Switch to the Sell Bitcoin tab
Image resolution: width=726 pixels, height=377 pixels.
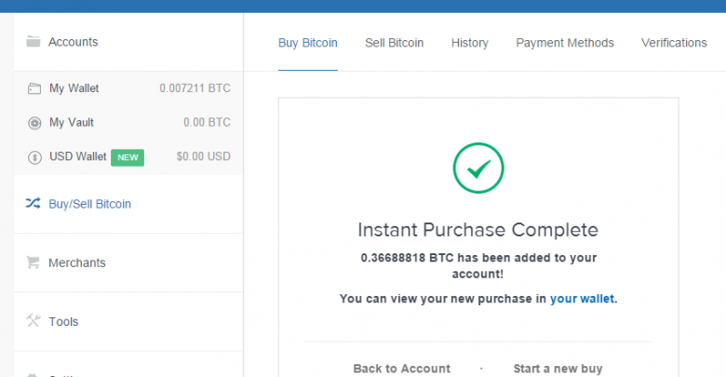[x=394, y=43]
